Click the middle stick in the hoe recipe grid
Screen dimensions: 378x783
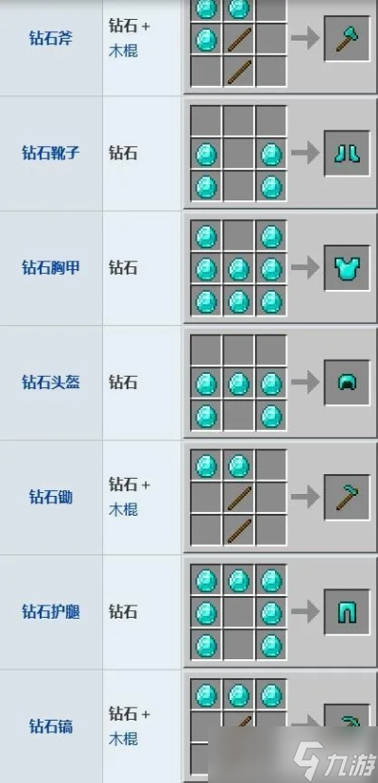pos(239,499)
